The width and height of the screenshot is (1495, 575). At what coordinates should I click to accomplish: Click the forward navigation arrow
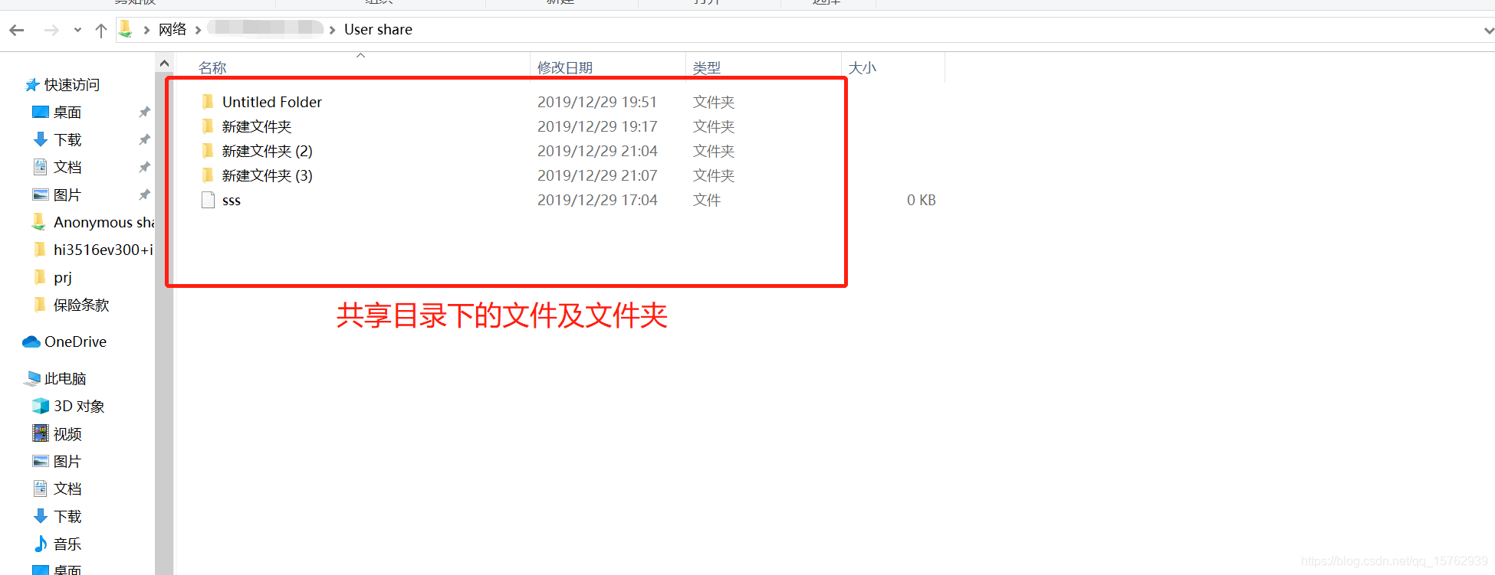click(51, 30)
